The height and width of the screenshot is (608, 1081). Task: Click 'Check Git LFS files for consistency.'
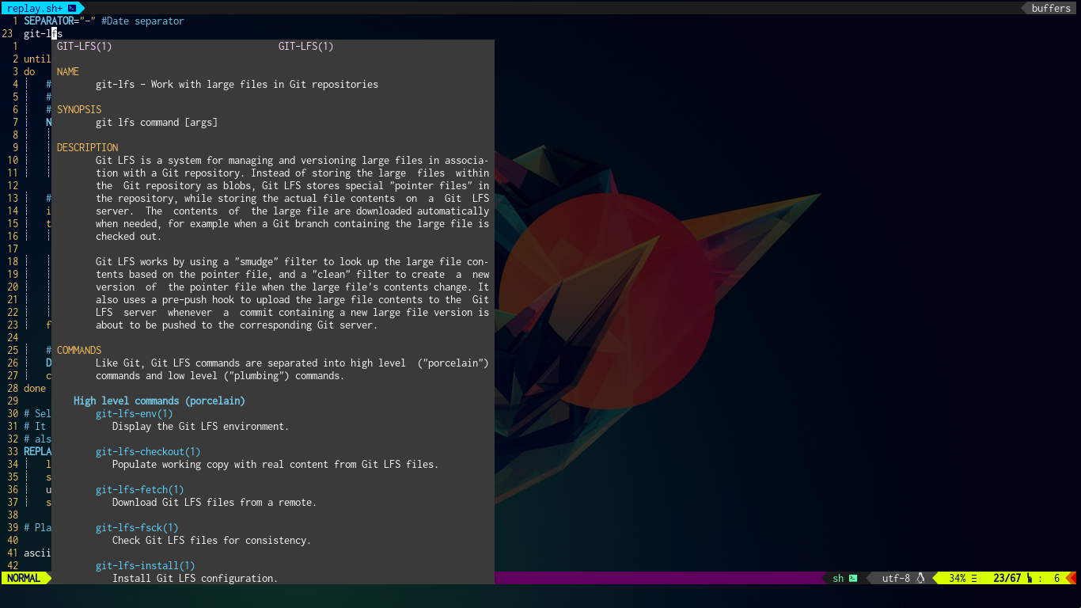tap(212, 540)
